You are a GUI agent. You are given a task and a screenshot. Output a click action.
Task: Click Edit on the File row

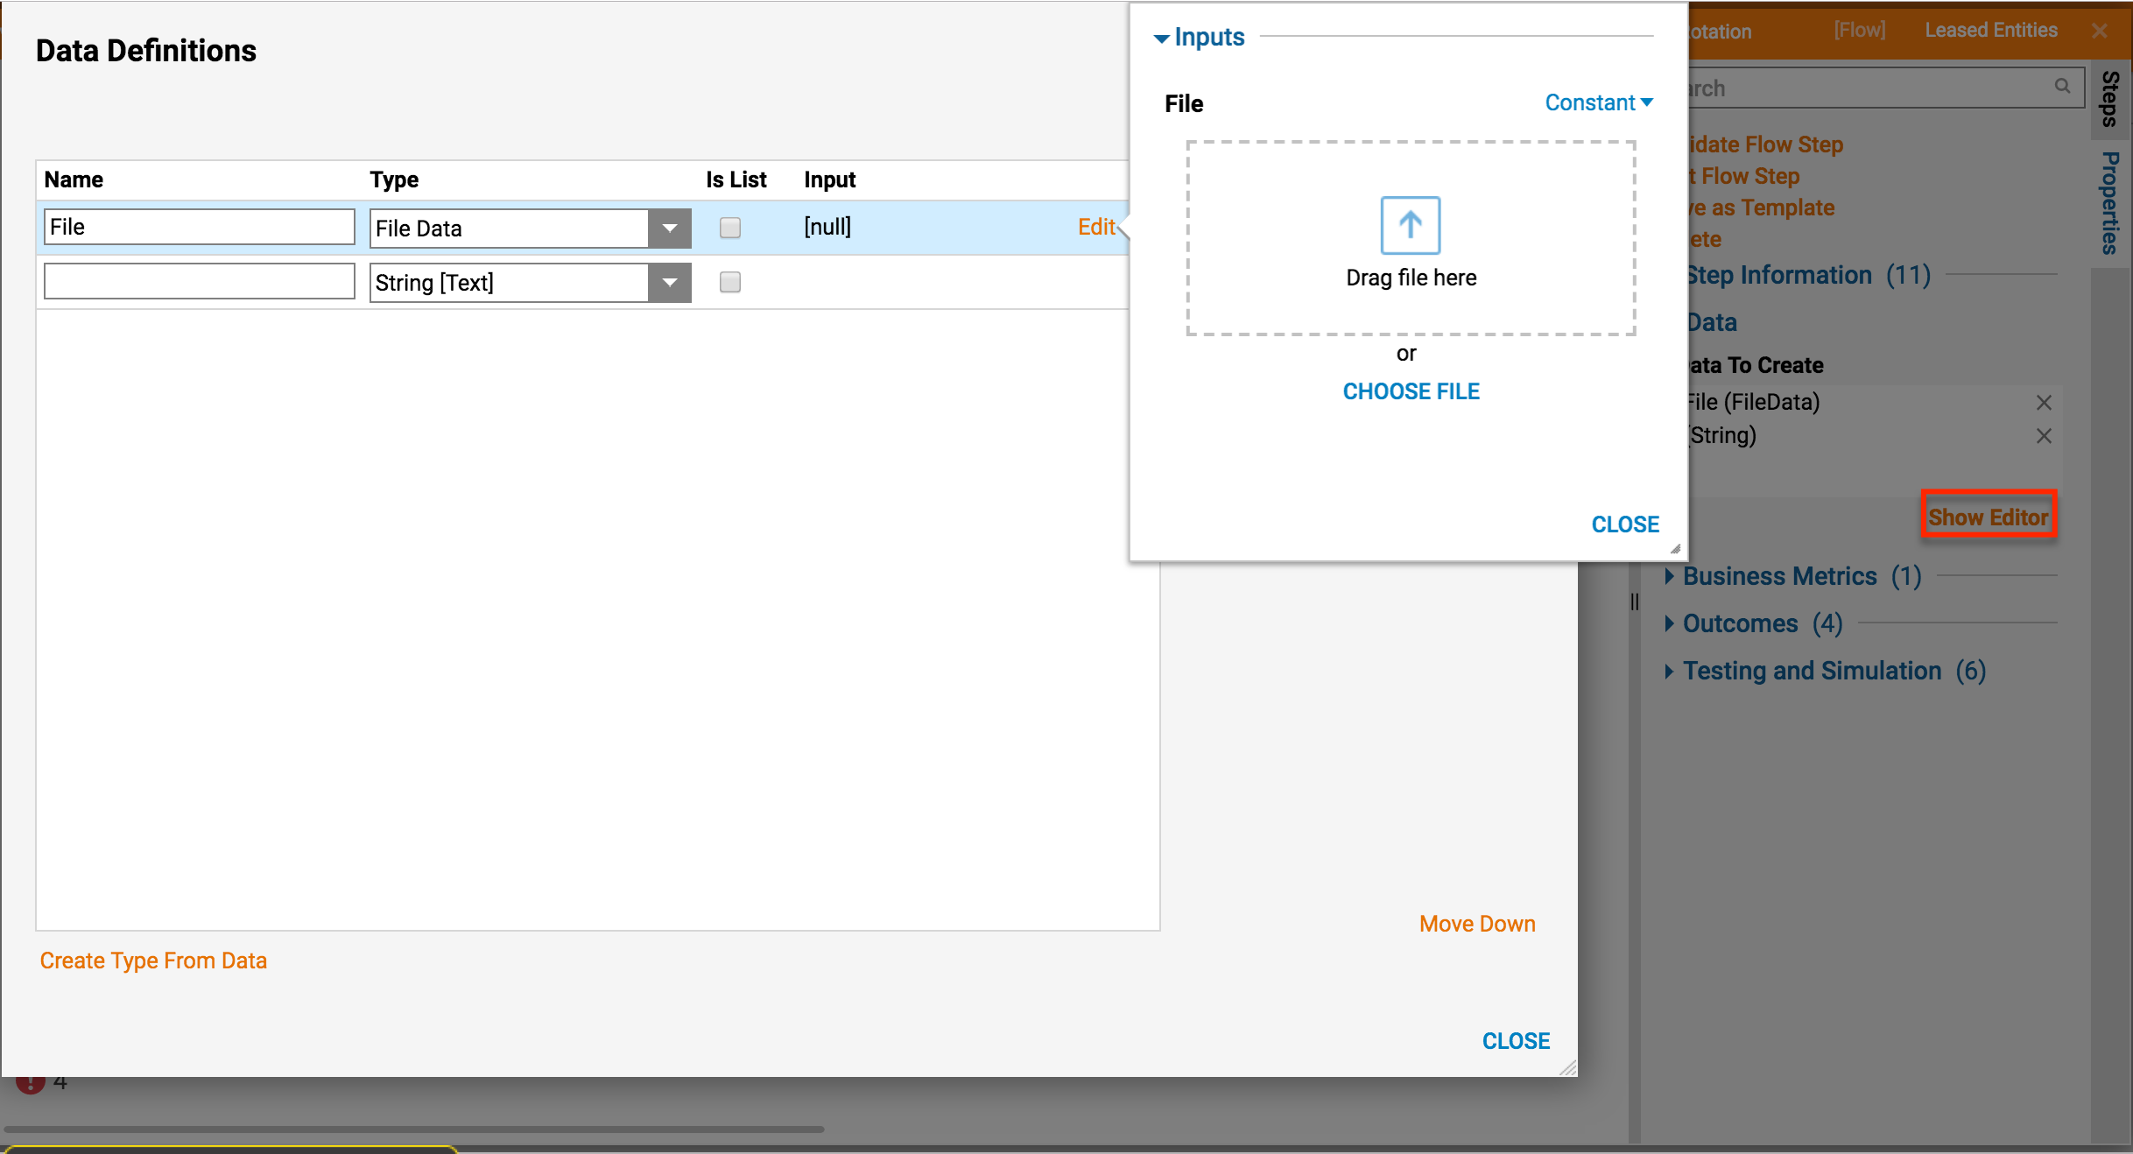click(x=1096, y=227)
